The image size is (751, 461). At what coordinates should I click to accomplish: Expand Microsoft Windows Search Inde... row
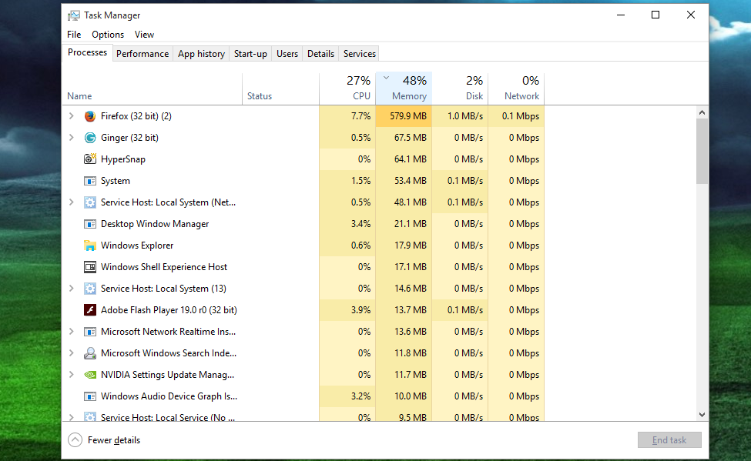click(72, 352)
